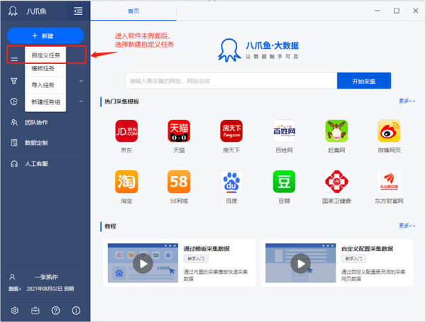Click the 开始采集 button

click(x=364, y=81)
